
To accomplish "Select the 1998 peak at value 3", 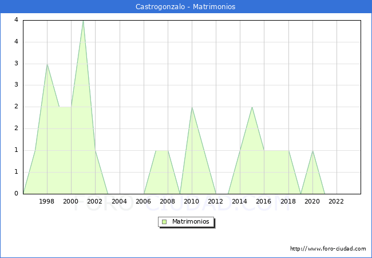I will (47, 64).
